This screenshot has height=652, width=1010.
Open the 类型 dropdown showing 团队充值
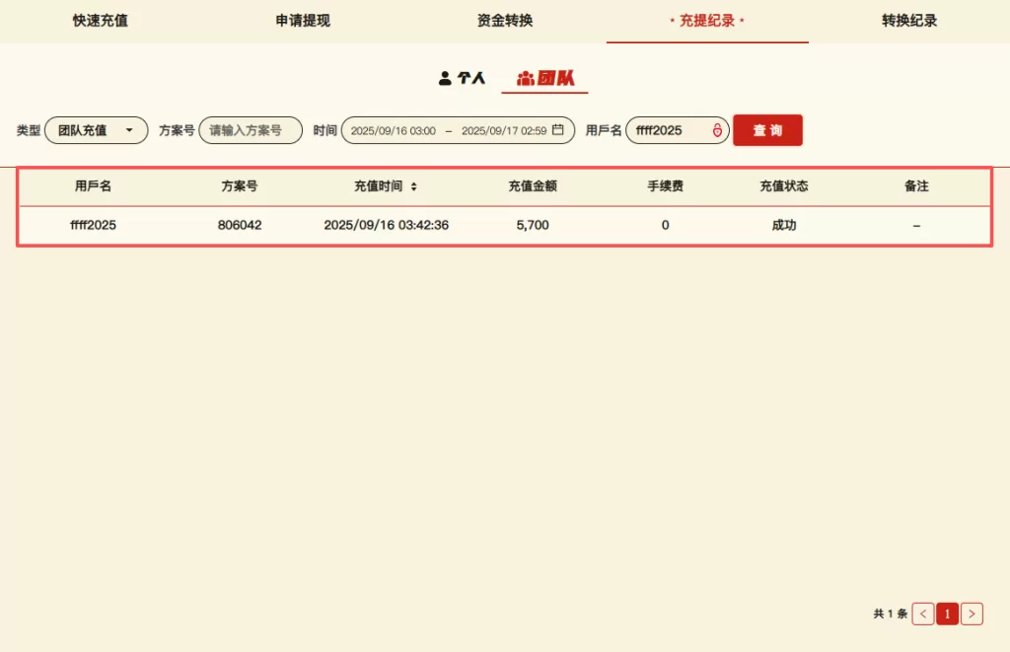point(96,130)
